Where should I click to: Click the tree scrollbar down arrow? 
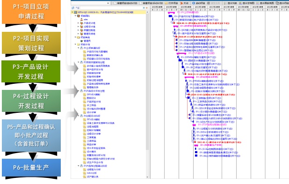click(x=147, y=177)
